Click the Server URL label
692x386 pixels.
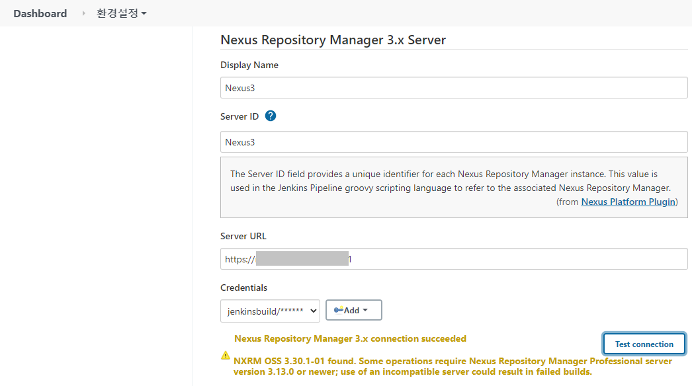[243, 236]
